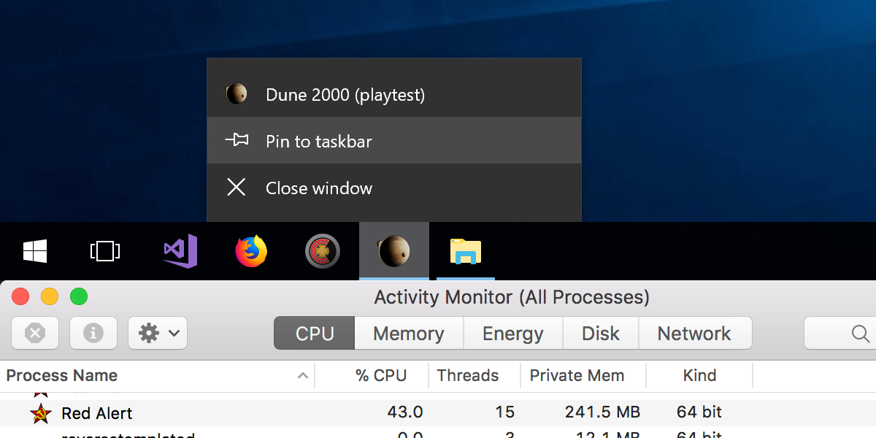Click the 241.5 MB memory value
This screenshot has width=876, height=438.
(602, 412)
